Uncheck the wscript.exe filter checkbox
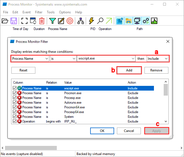 pos(14,88)
